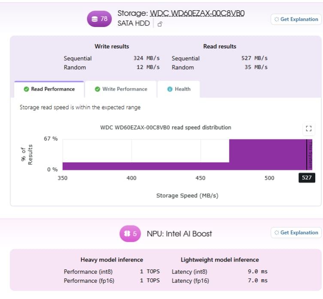Click the This System marker line

click(307, 154)
